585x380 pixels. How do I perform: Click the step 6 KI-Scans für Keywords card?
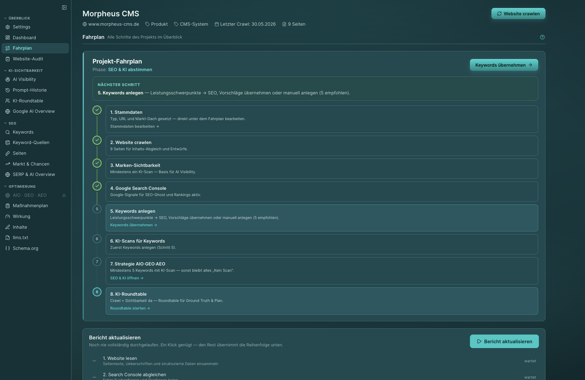pos(322,244)
